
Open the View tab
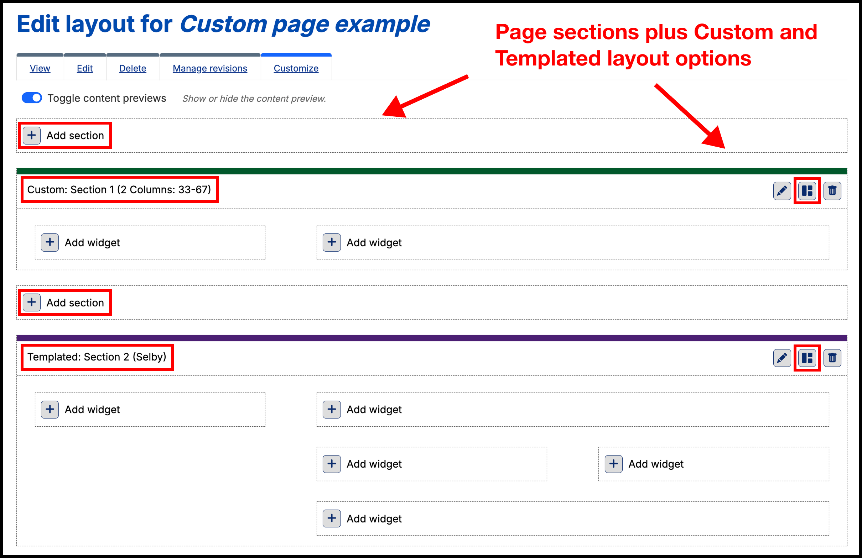coord(40,68)
